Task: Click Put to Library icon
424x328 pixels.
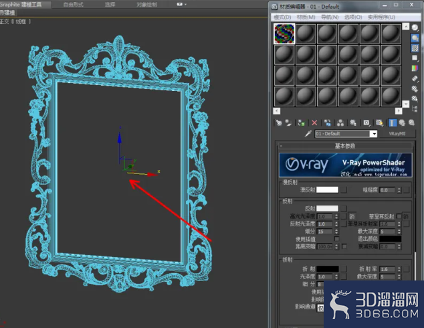Action: (x=353, y=123)
